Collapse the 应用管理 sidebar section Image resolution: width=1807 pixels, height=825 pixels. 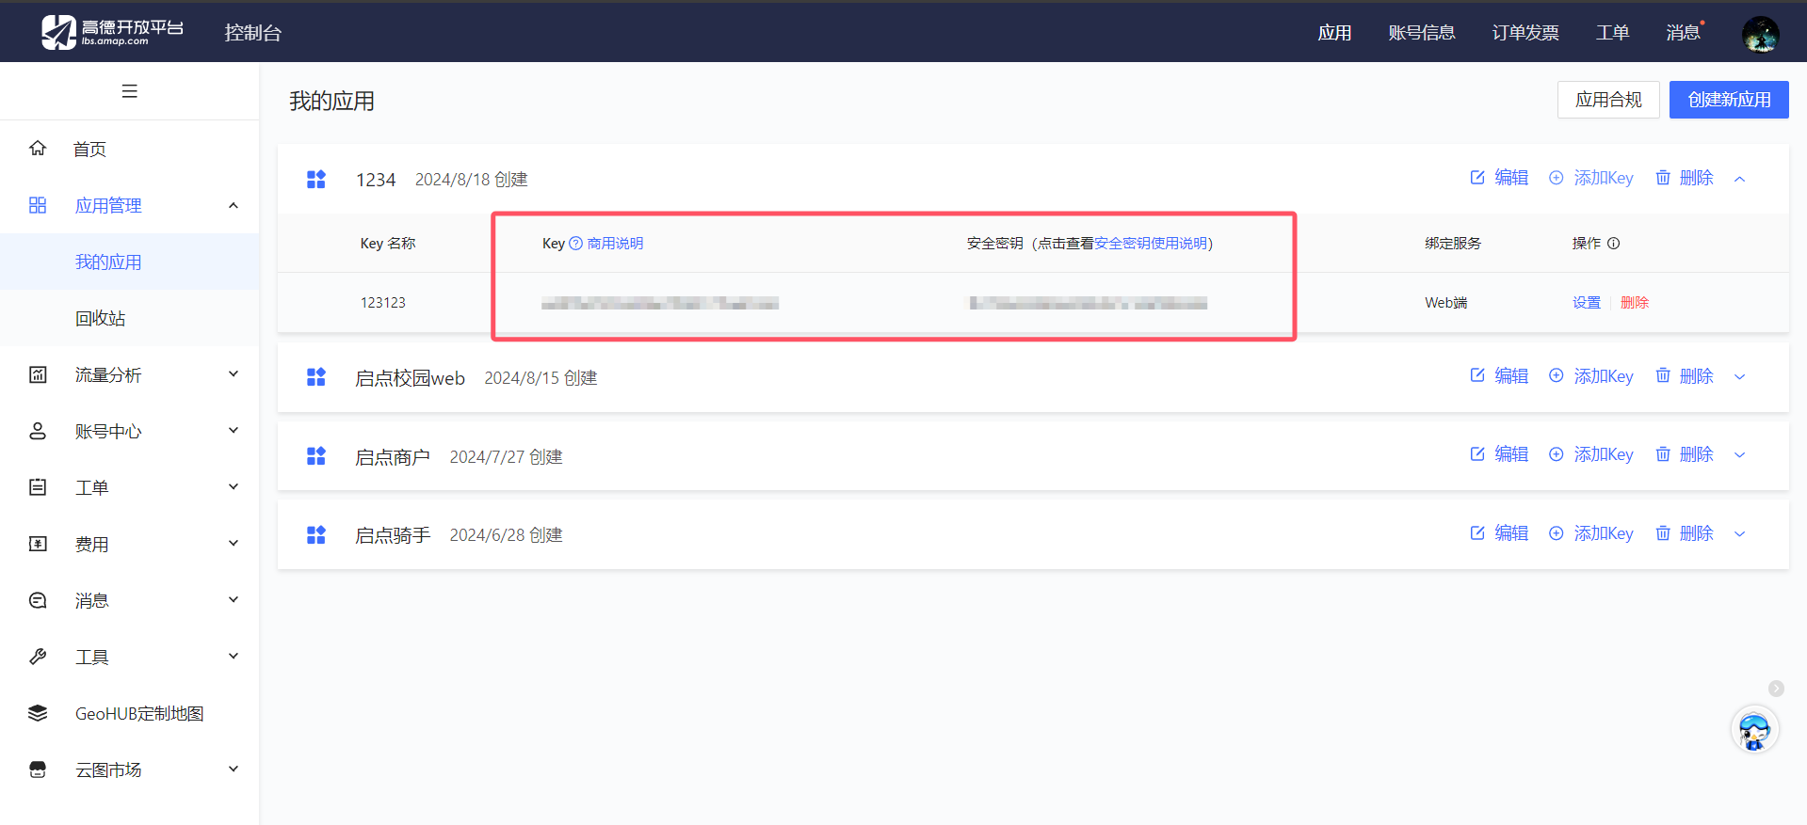[234, 205]
